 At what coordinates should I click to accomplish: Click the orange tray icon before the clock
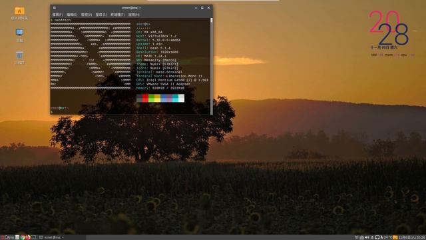[395, 237]
